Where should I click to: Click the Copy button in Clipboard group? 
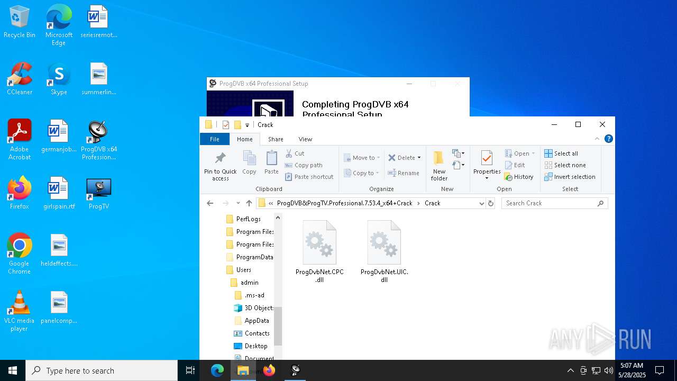pos(249,163)
